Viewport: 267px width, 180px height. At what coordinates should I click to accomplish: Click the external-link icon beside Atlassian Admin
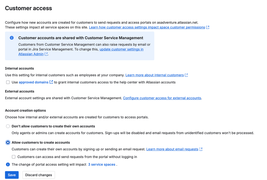46,54
